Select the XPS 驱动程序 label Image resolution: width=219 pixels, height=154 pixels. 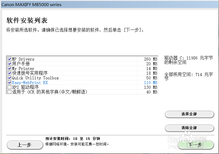click(x=26, y=87)
